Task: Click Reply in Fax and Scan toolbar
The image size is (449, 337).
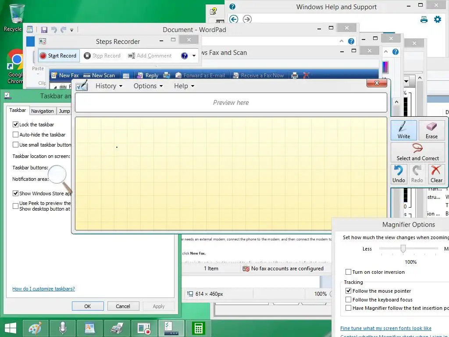Action: 148,75
